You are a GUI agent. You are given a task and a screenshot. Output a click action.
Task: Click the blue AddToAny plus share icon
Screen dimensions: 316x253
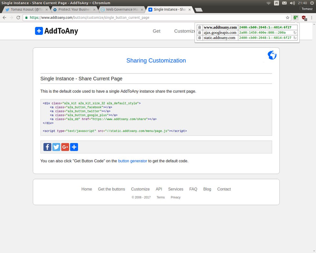[74, 147]
